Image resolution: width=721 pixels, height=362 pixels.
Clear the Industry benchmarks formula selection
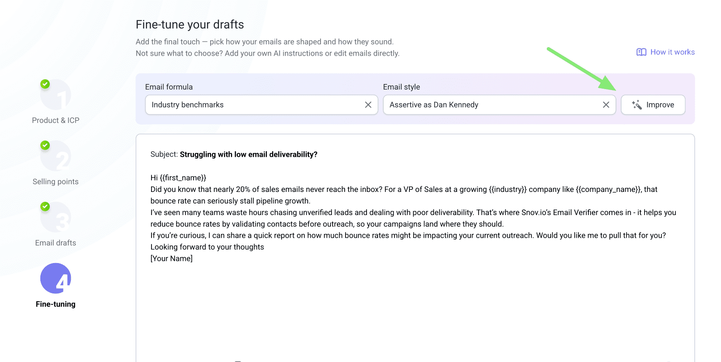coord(368,105)
